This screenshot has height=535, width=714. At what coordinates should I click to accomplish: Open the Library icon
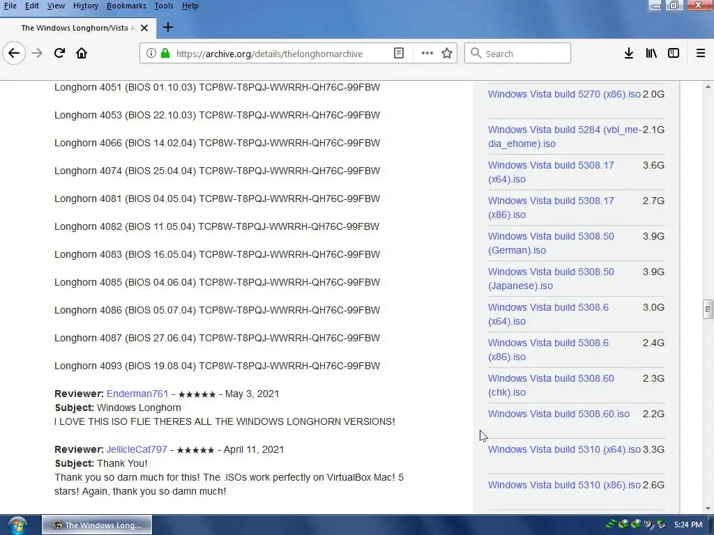[651, 53]
